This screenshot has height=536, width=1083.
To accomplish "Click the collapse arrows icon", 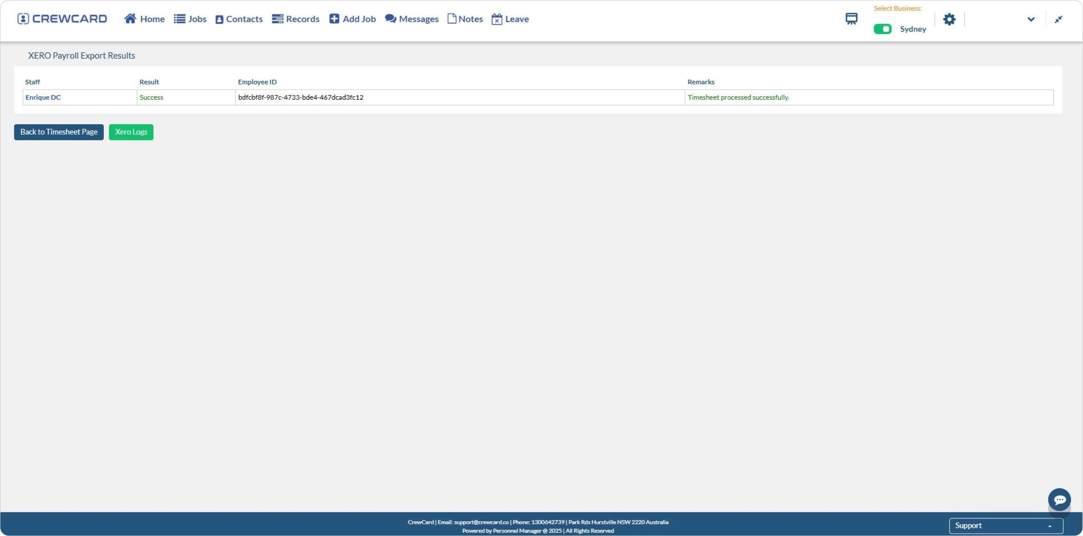I will tap(1058, 19).
